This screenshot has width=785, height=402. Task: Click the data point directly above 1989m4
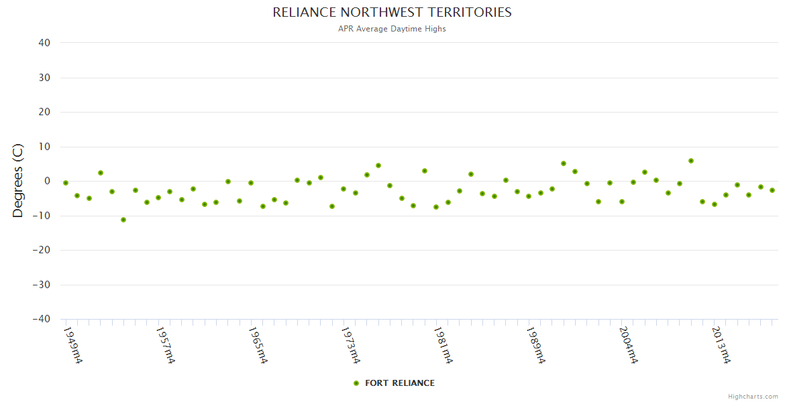pos(529,196)
